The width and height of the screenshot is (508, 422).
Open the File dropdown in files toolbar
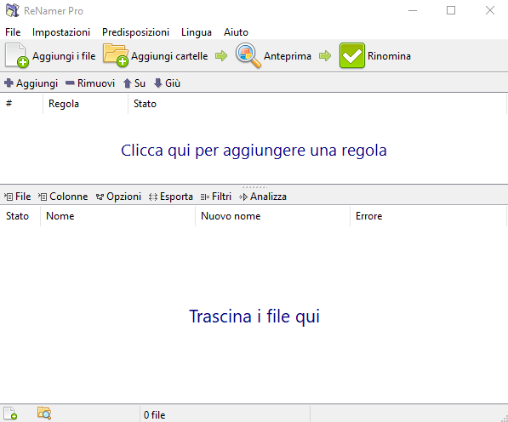(x=18, y=197)
